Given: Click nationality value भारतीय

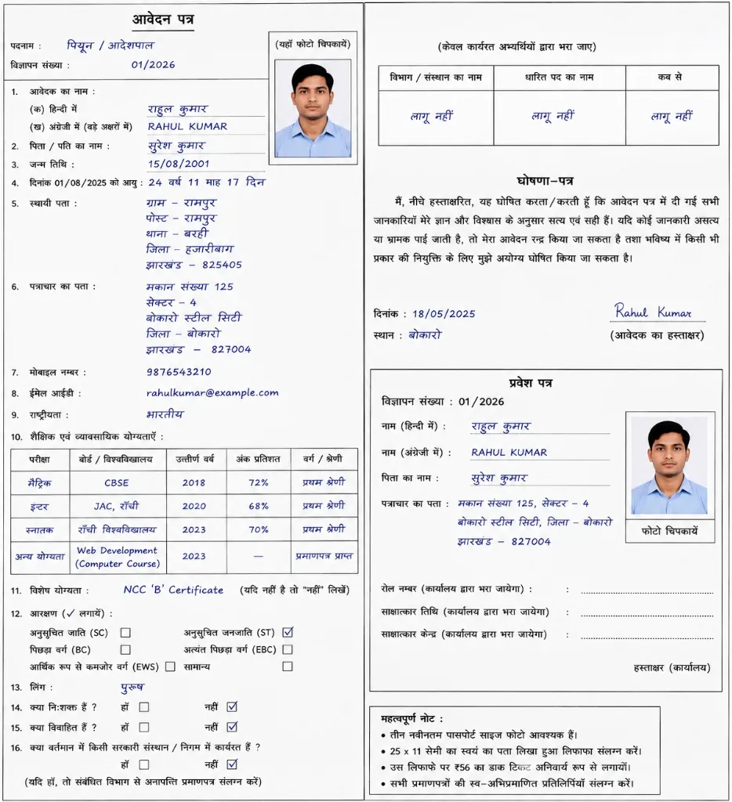Looking at the screenshot, I should 165,414.
